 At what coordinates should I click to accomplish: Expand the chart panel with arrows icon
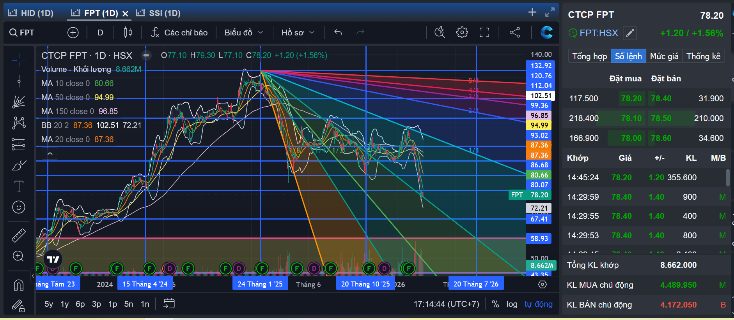(x=550, y=12)
